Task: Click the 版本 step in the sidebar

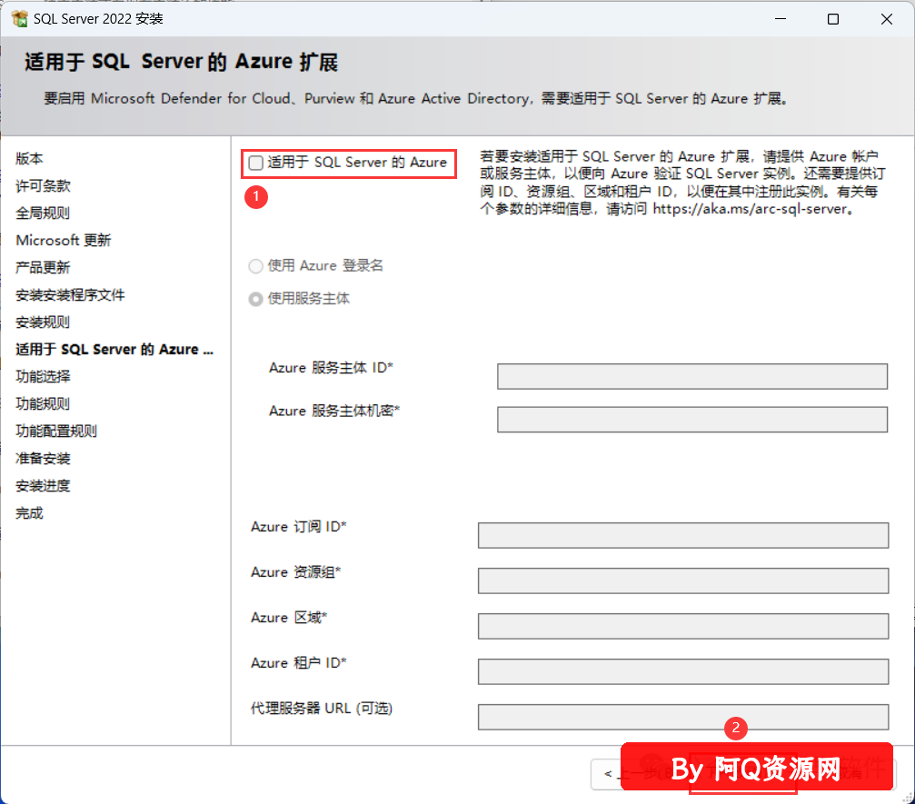Action: click(29, 159)
